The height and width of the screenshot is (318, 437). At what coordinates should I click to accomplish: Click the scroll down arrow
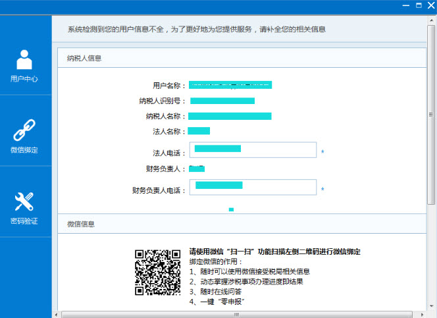pos(432,305)
